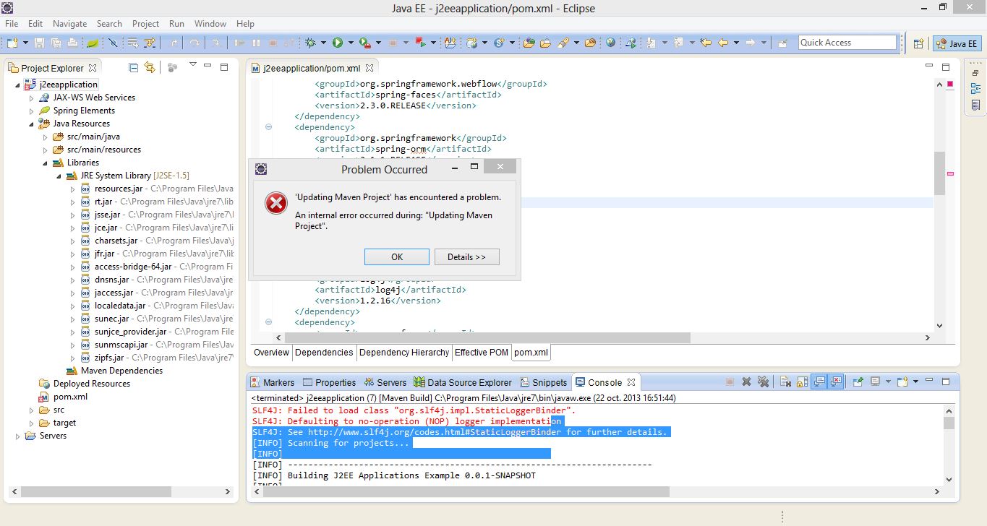987x526 pixels.
Task: Open the Navigate menu
Action: click(x=69, y=24)
